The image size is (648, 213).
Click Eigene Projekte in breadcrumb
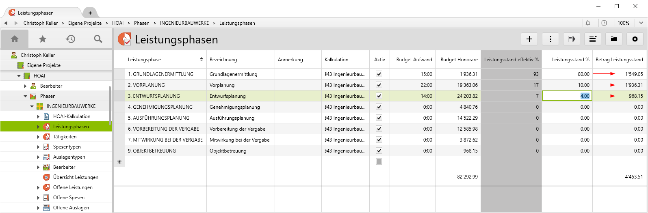(85, 23)
